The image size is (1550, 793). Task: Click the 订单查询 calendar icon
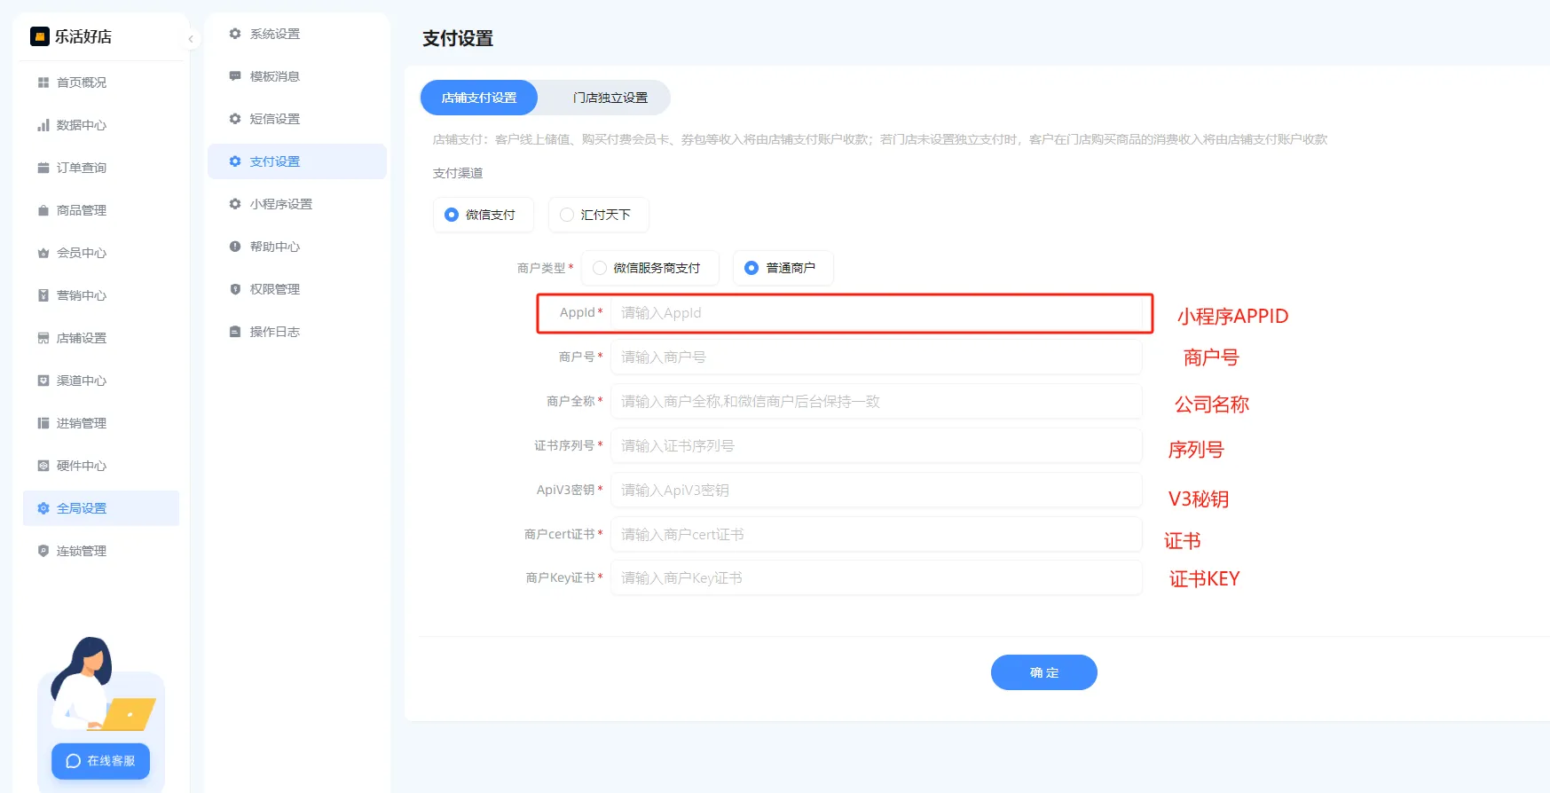(43, 168)
